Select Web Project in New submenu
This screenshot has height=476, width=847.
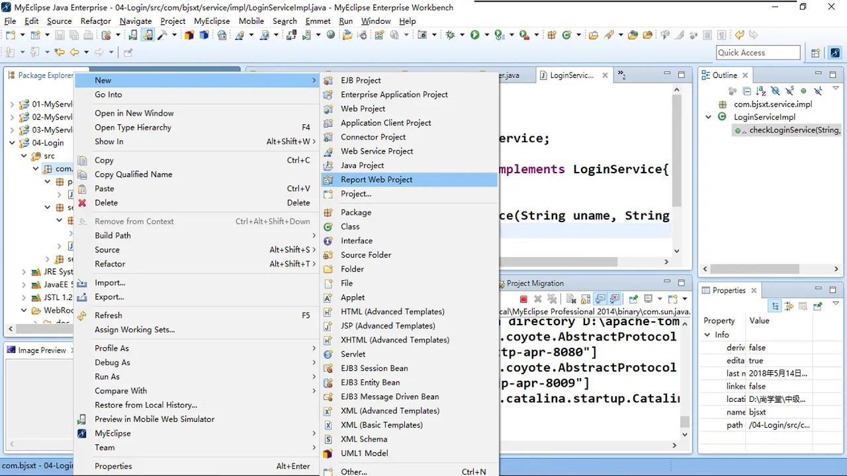(x=410, y=108)
